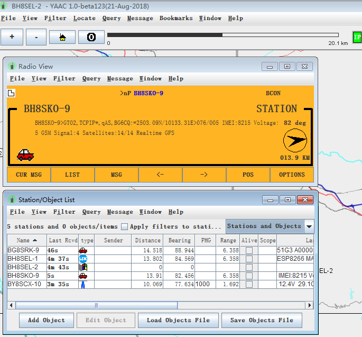Open the Locate menu
This screenshot has height=337, width=362.
click(x=85, y=18)
